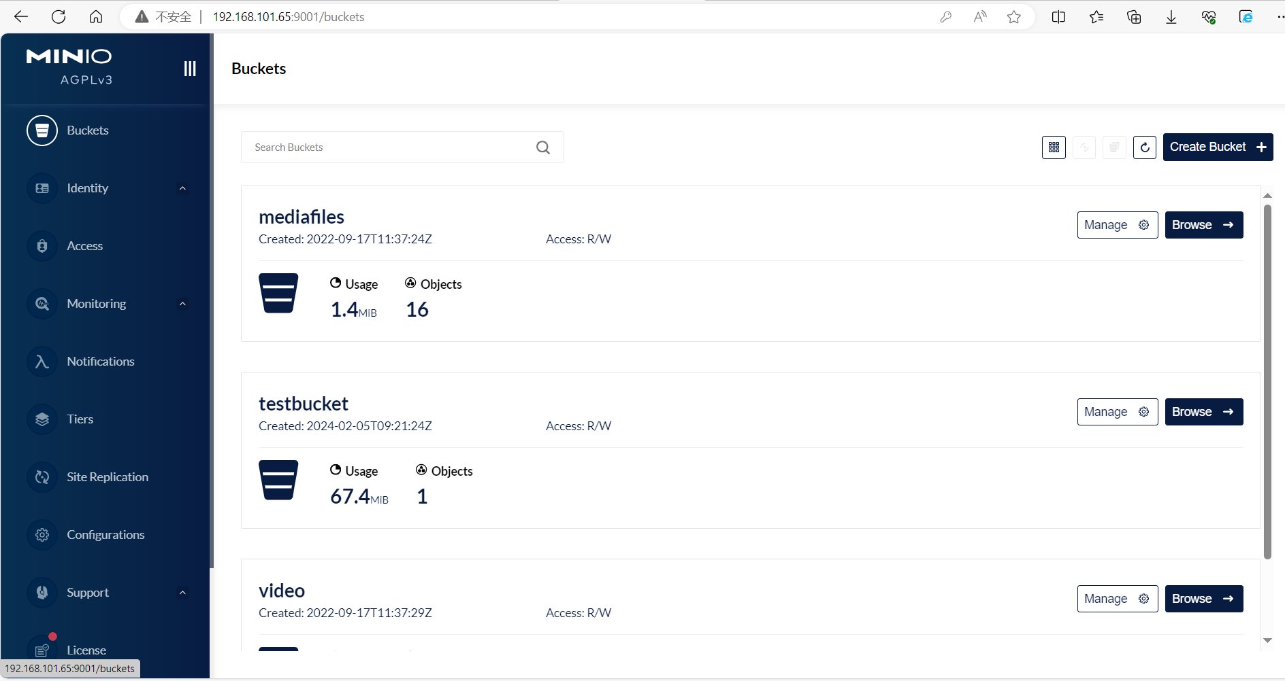Open the Site Replication icon

pyautogui.click(x=42, y=477)
